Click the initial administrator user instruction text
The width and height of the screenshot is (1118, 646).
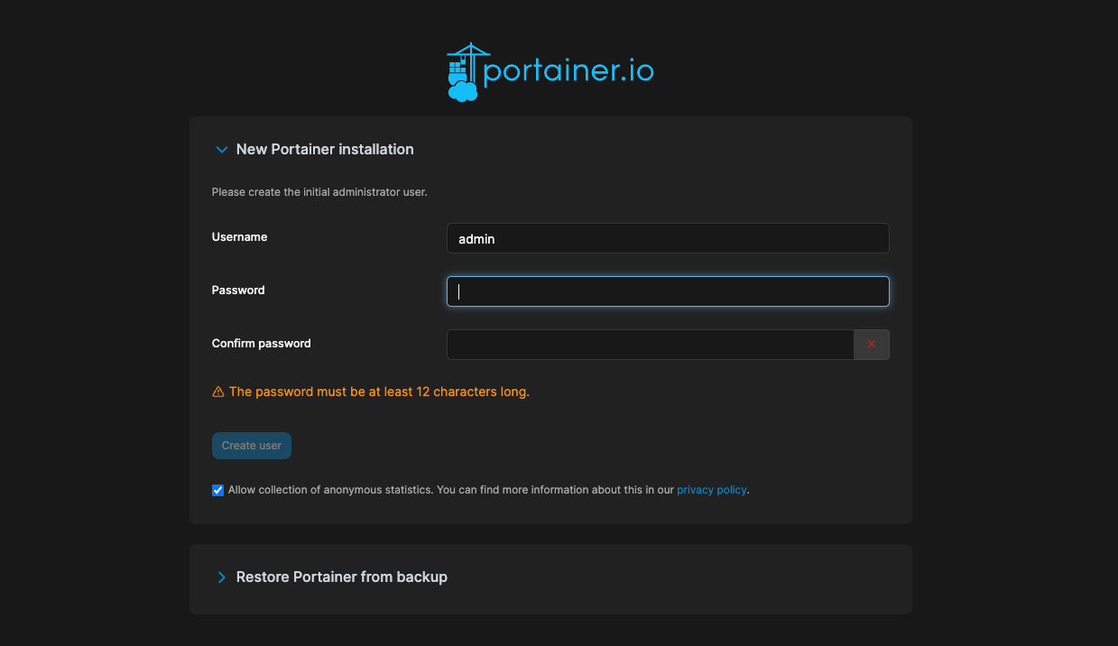pos(319,192)
